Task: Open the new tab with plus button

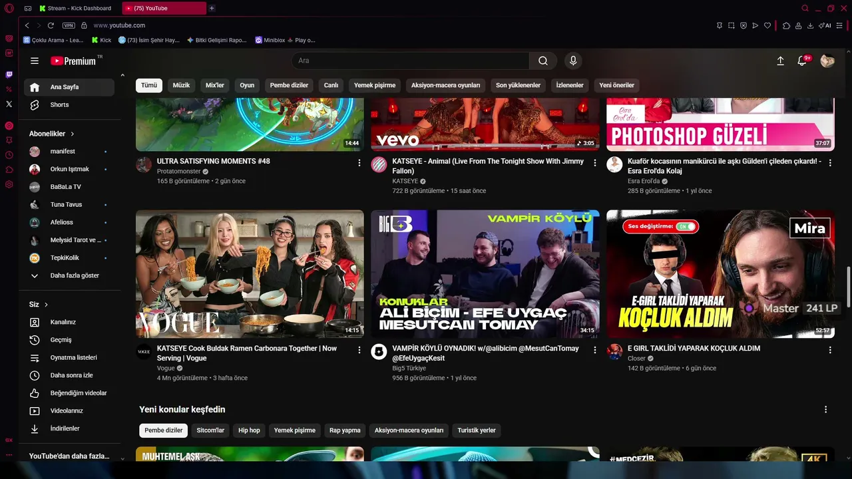Action: [212, 9]
